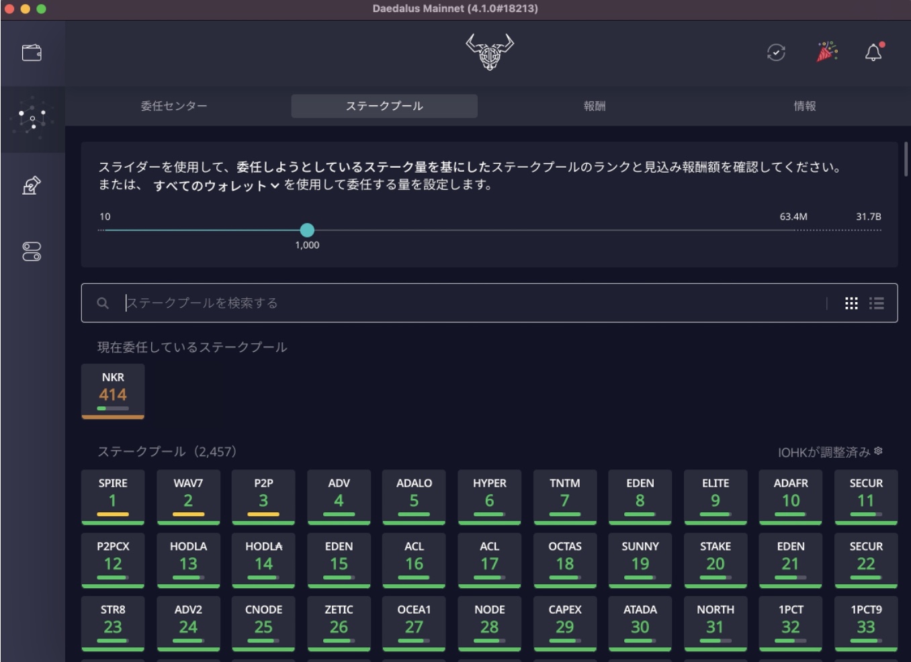Viewport: 911px width, 662px height.
Task: Switch stake pools to grid view
Action: (852, 303)
